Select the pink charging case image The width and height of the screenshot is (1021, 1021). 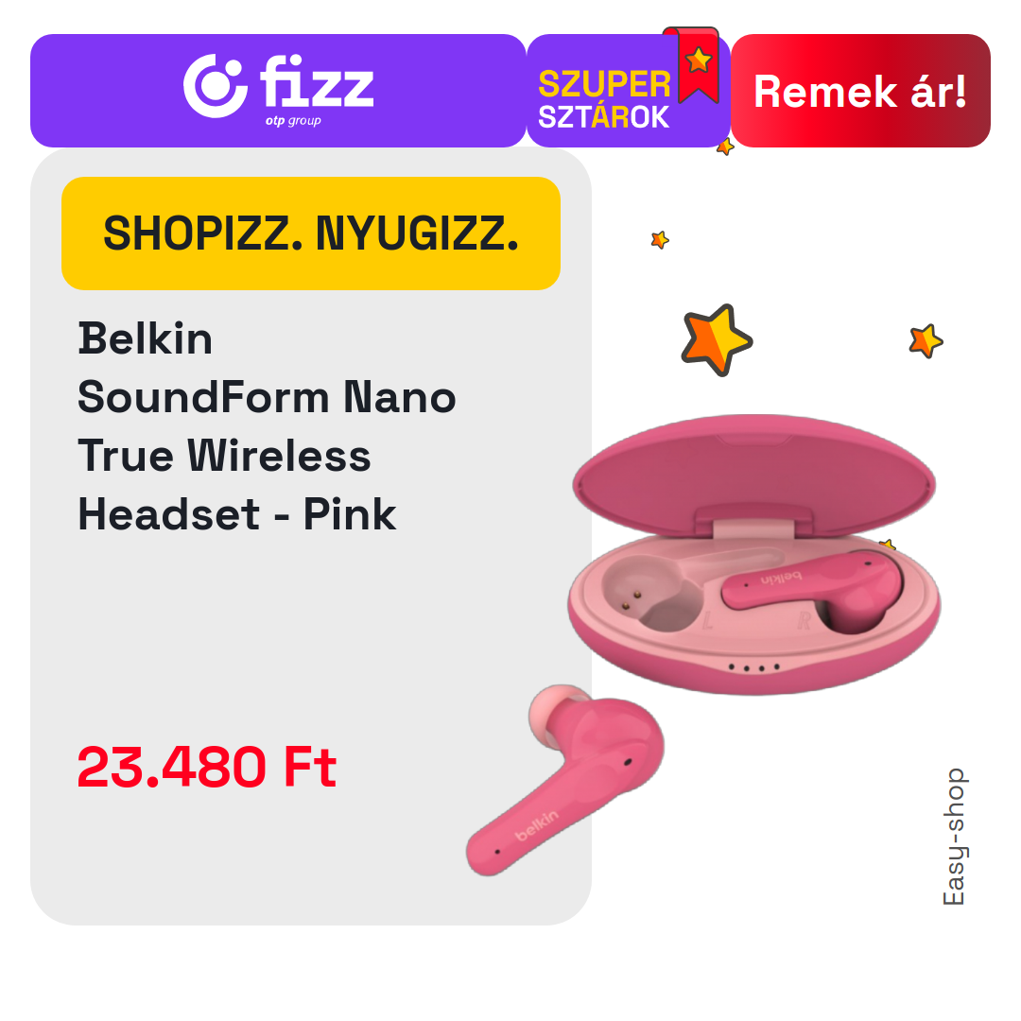[x=755, y=555]
